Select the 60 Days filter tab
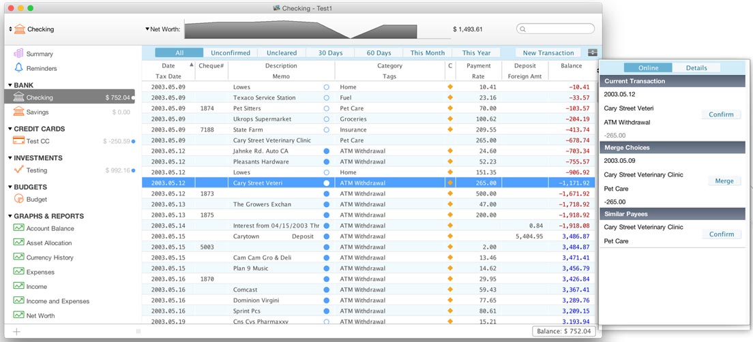 [379, 52]
